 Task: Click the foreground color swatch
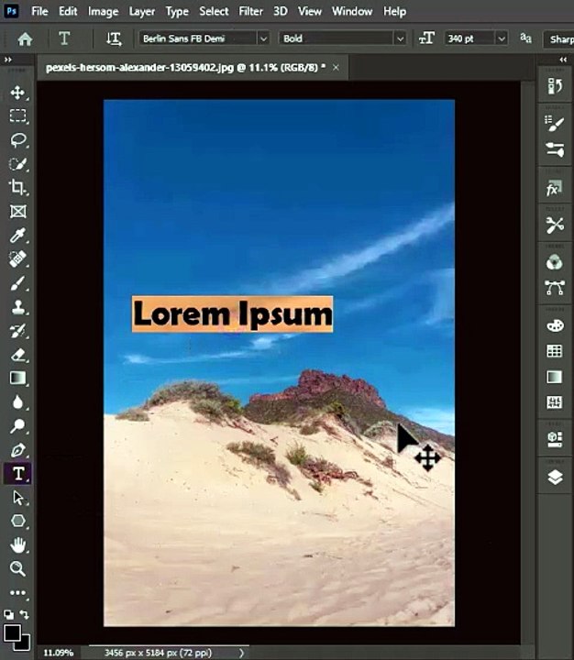pyautogui.click(x=12, y=632)
